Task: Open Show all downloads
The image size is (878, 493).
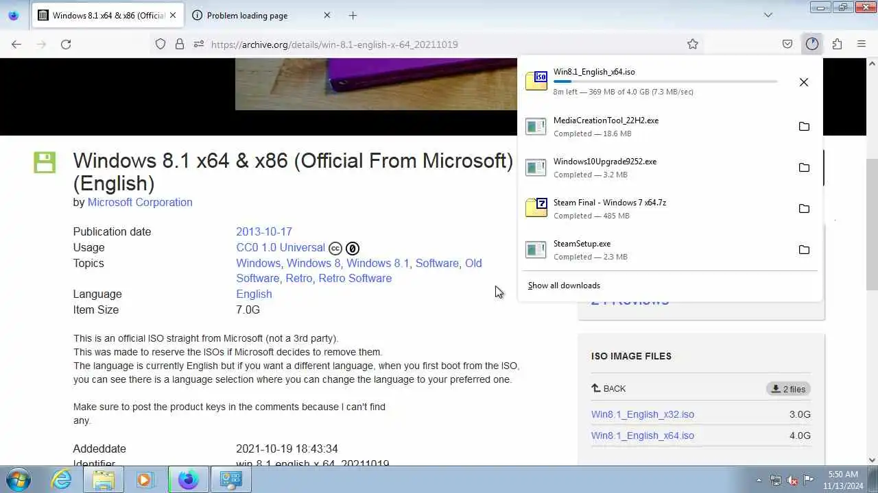Action: click(564, 286)
